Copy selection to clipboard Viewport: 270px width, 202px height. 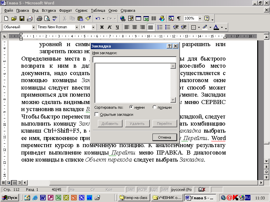pyautogui.click(x=72, y=19)
